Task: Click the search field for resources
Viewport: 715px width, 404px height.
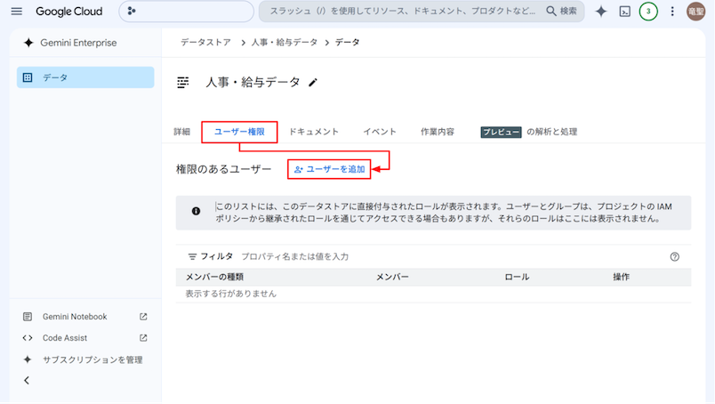Action: point(403,12)
